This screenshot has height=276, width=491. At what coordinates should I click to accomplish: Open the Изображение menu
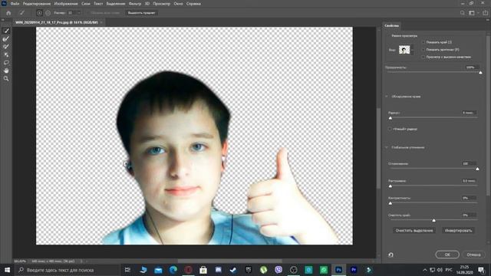click(66, 4)
